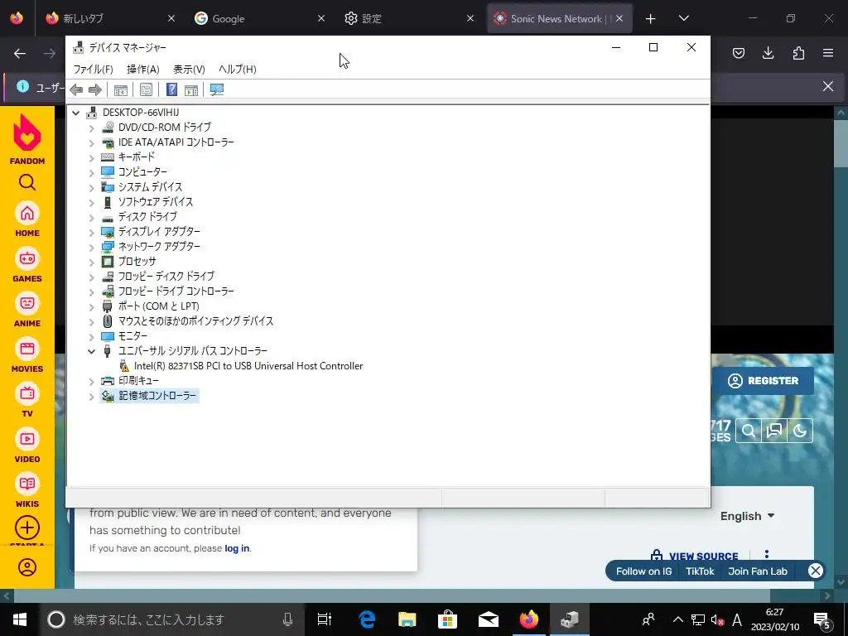The image size is (848, 636).
Task: Launch Microsoft Edge from taskbar
Action: point(367,619)
